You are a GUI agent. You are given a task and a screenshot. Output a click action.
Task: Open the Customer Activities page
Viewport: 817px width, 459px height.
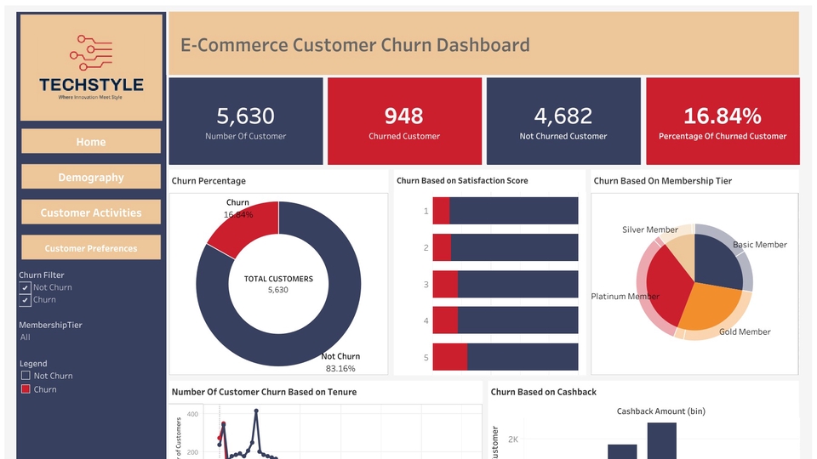pos(91,212)
